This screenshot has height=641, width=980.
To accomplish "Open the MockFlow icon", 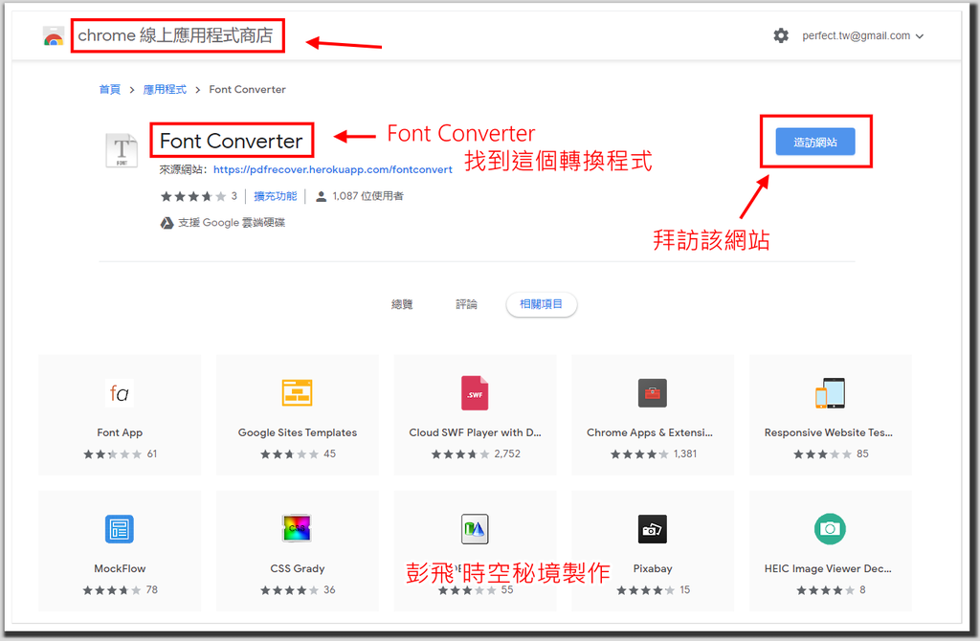I will point(120,529).
